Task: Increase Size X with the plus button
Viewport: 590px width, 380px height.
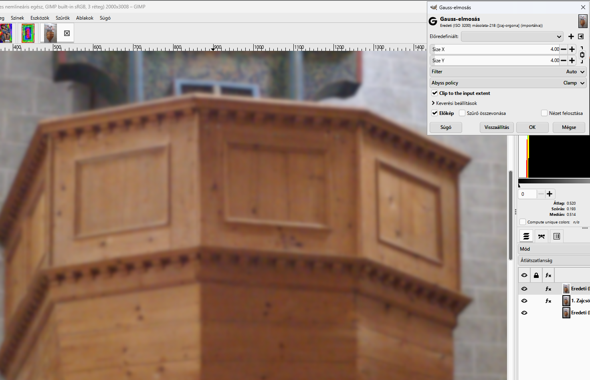Action: [x=572, y=49]
